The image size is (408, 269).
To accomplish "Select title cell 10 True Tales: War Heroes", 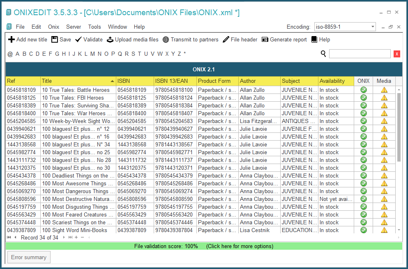I will pyautogui.click(x=78, y=113).
